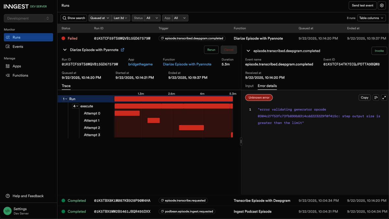389x219 pixels.
Task: Click the Show search button
Action: (74, 18)
